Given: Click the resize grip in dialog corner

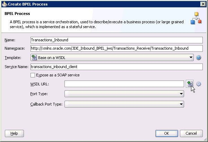Looking at the screenshot, I should pyautogui.click(x=205, y=139).
